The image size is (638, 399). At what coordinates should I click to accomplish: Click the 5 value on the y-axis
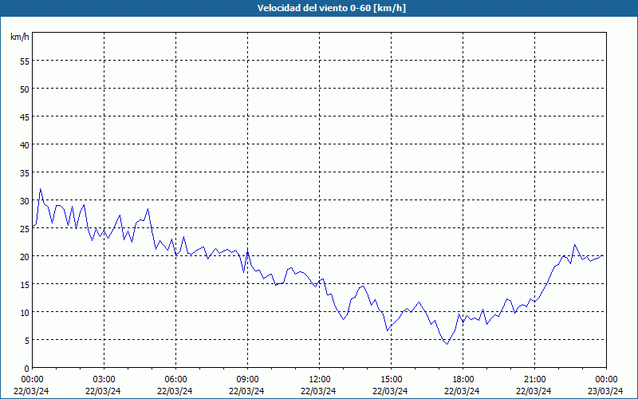click(x=27, y=341)
